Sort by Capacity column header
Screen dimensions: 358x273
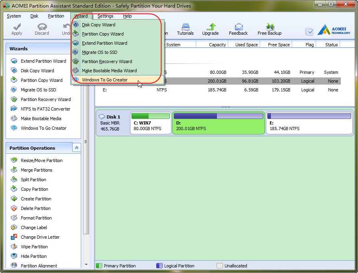click(x=212, y=45)
